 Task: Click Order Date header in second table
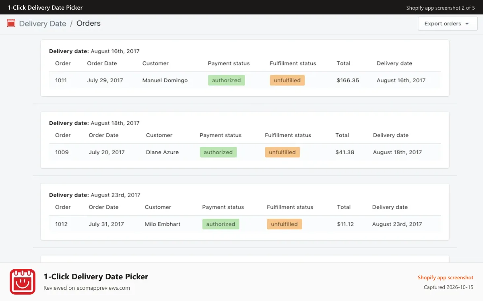(103, 135)
